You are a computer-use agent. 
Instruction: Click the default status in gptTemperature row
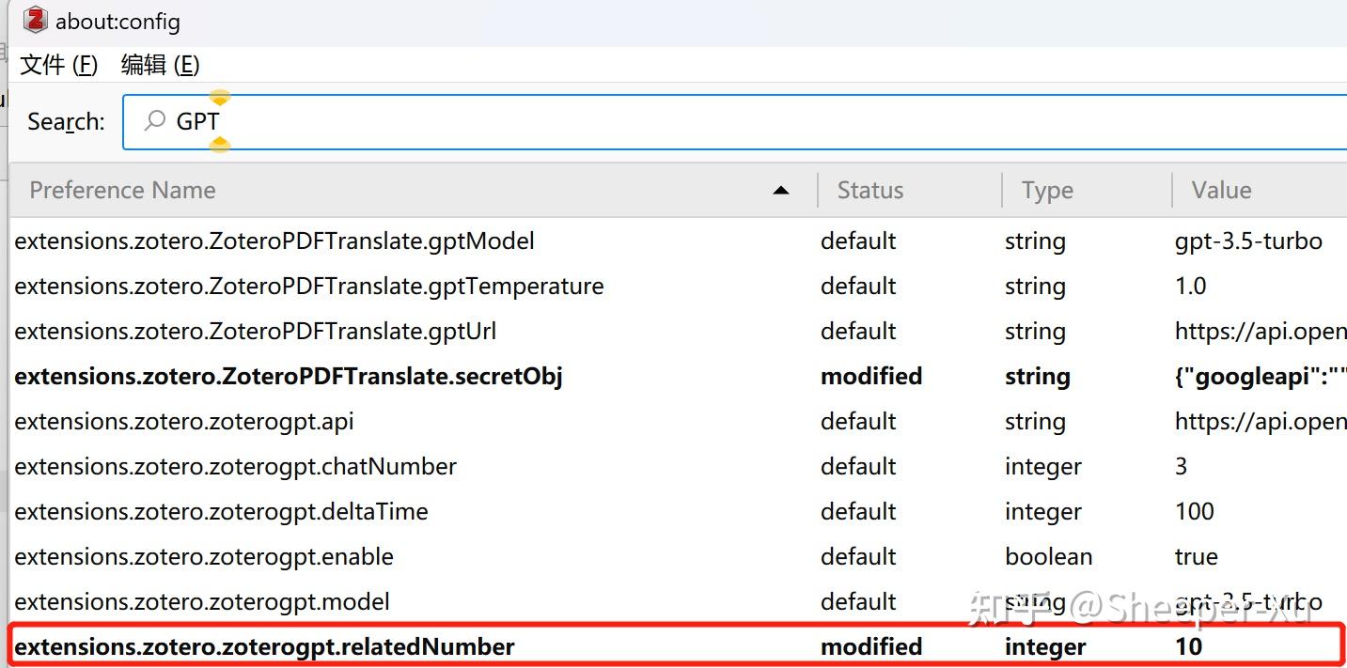tap(858, 287)
